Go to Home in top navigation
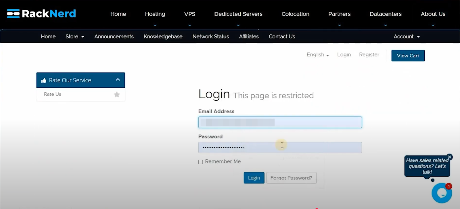This screenshot has height=209, width=460. tap(118, 14)
